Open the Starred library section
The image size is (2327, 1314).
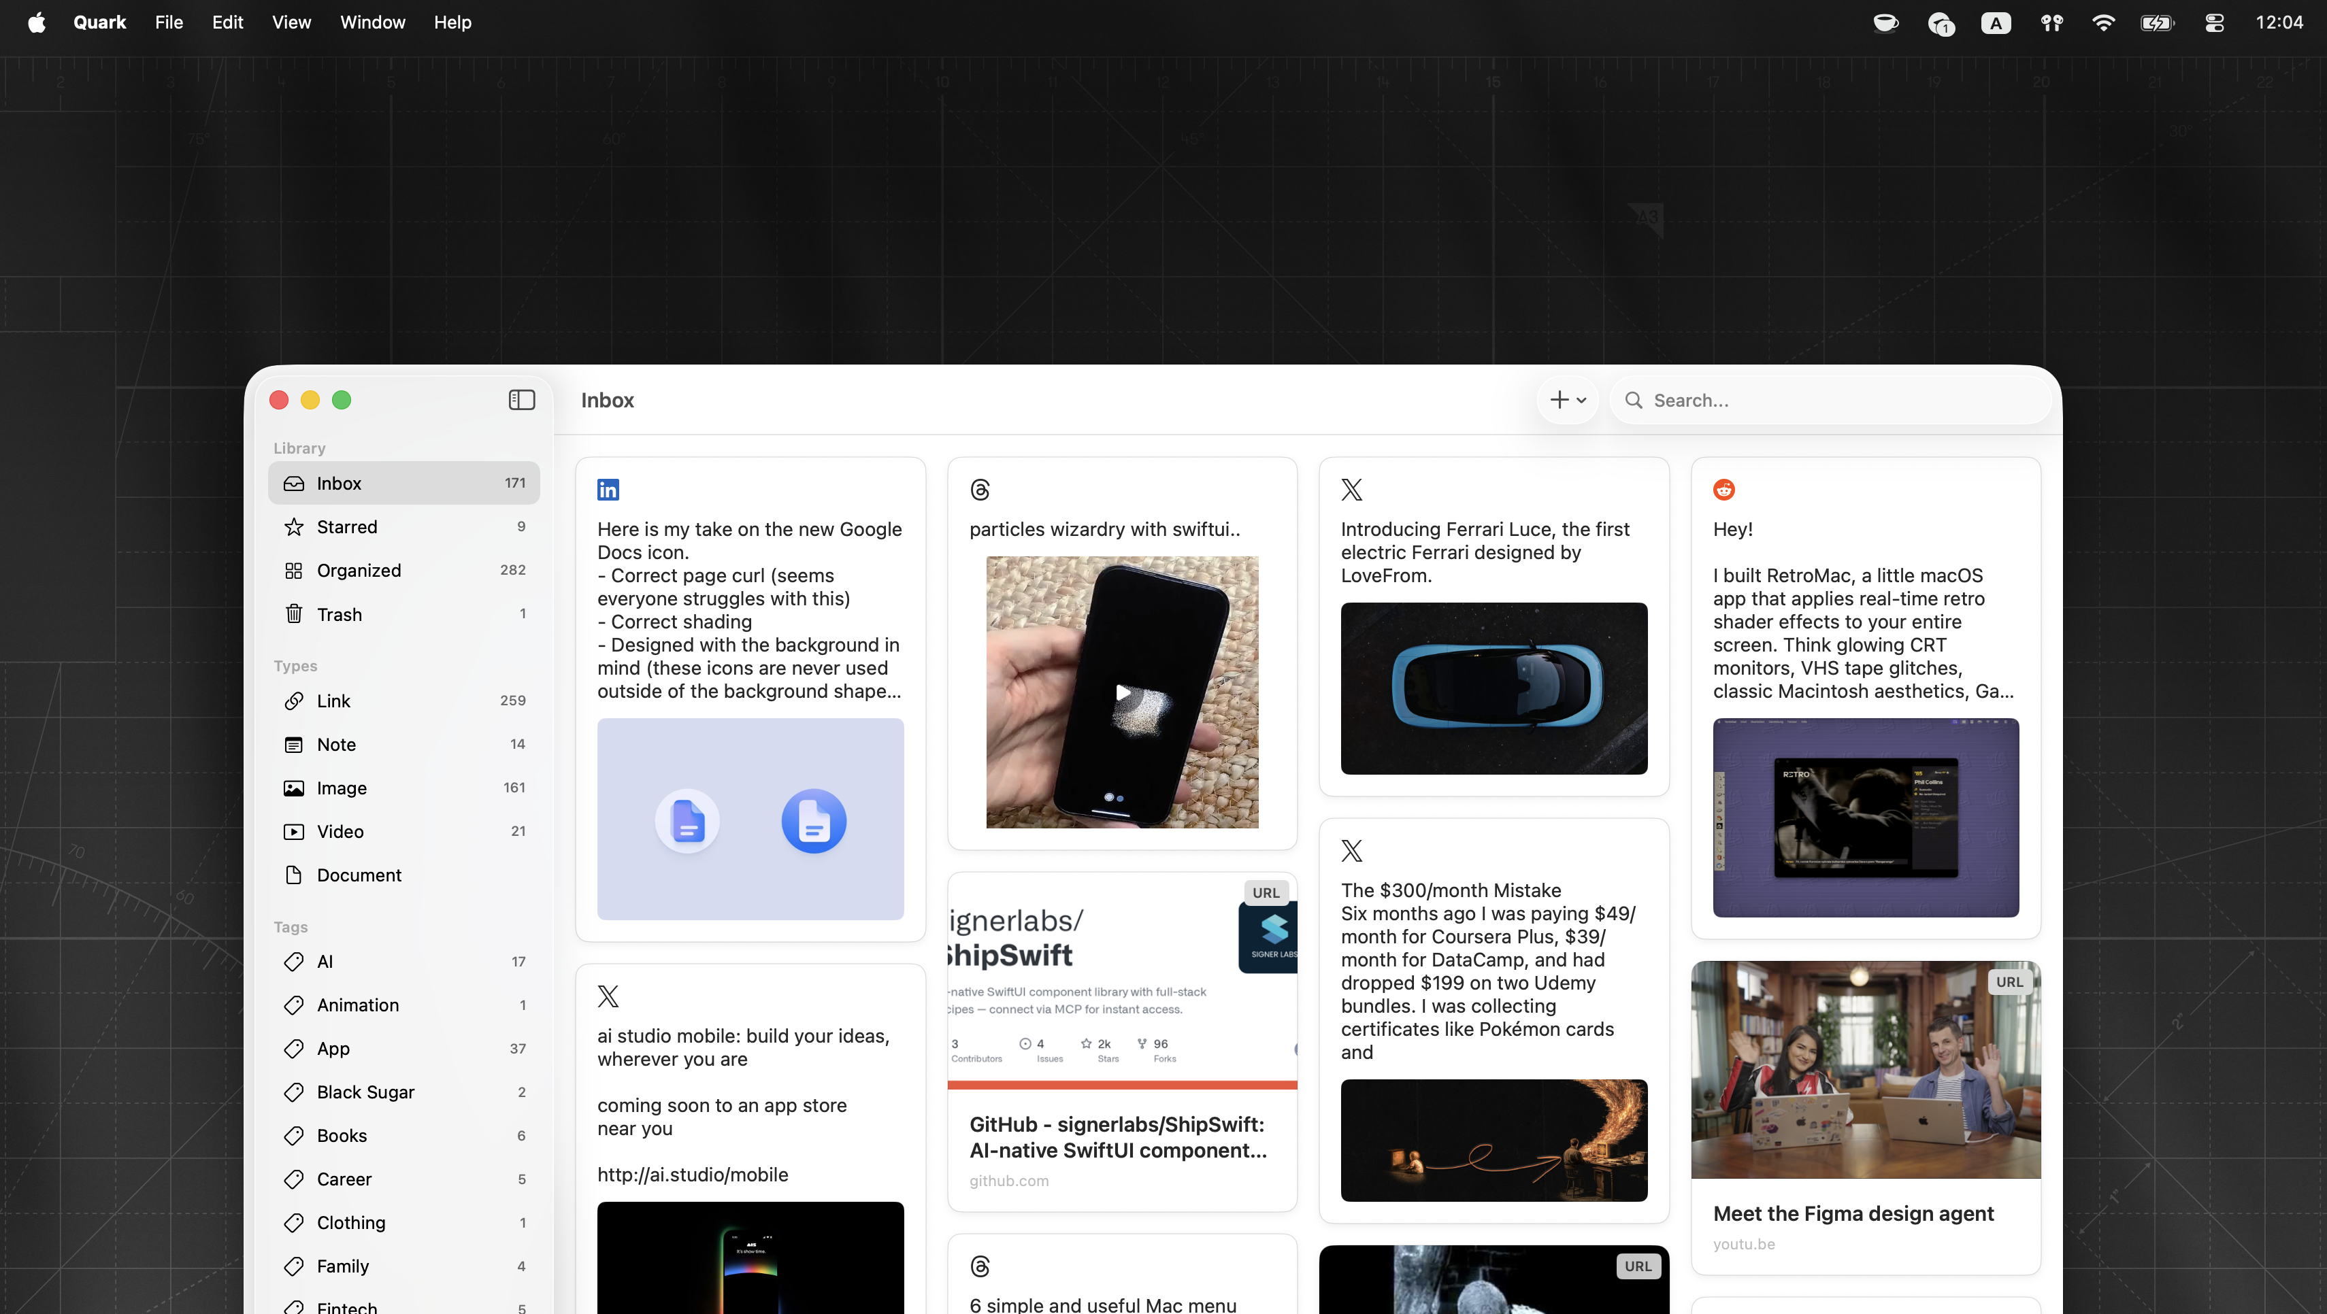[403, 526]
